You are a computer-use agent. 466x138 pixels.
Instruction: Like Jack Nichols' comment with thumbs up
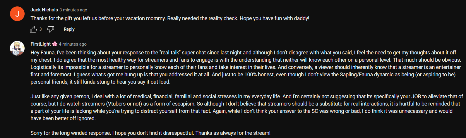click(x=33, y=29)
